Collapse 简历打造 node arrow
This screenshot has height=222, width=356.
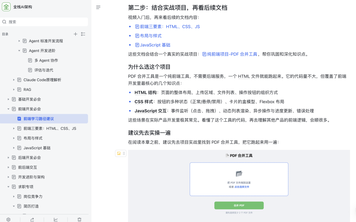14,206
